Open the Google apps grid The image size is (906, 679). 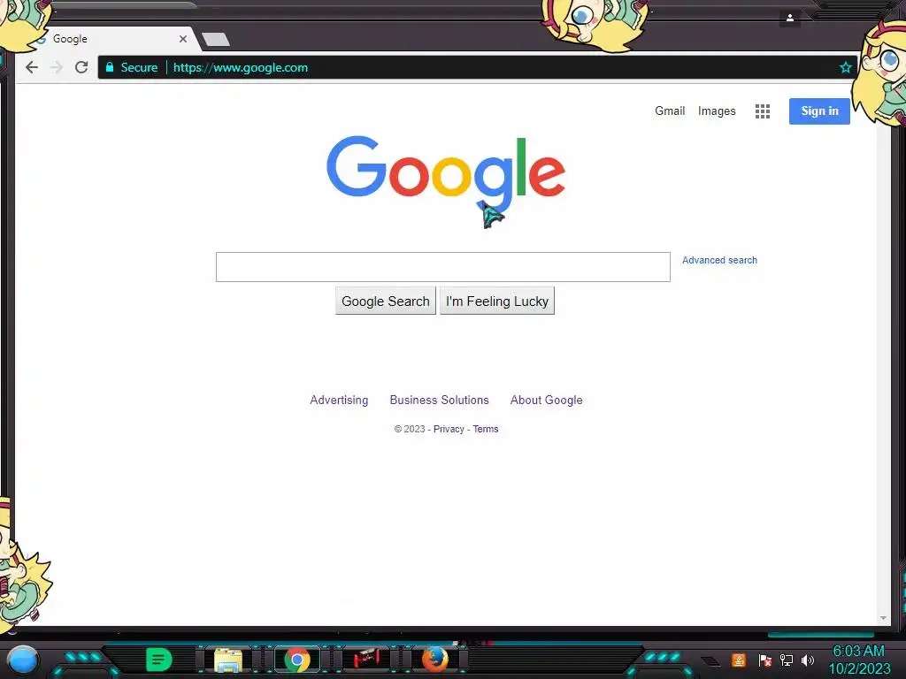tap(762, 111)
